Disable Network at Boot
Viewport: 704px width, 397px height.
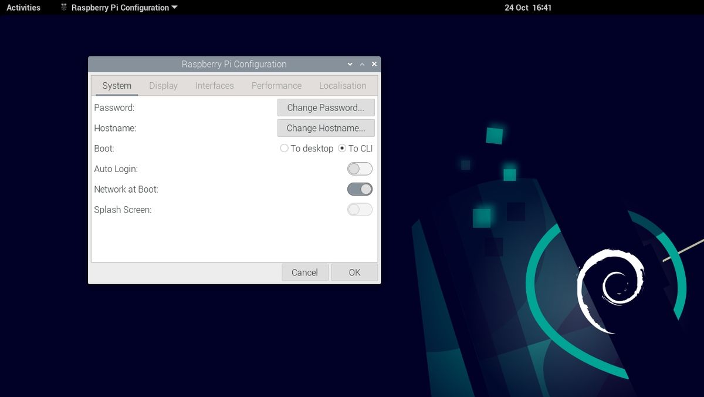click(x=360, y=189)
